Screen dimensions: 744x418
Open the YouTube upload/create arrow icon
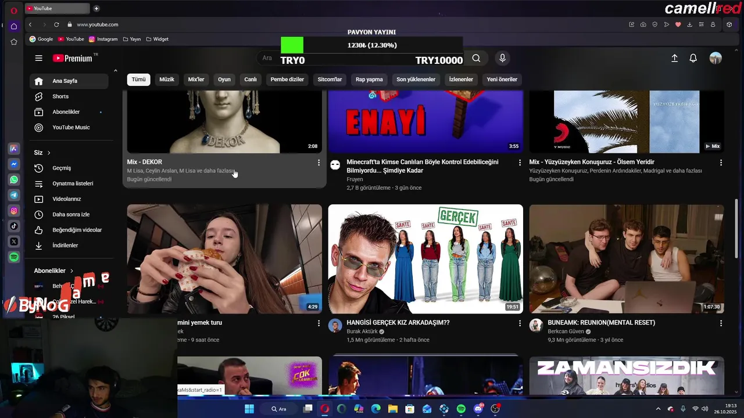674,58
